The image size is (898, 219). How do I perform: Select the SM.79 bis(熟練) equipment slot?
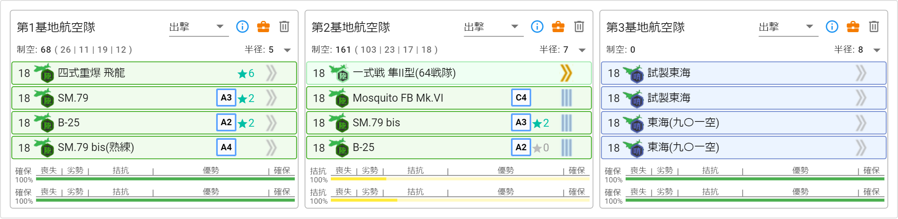point(154,147)
